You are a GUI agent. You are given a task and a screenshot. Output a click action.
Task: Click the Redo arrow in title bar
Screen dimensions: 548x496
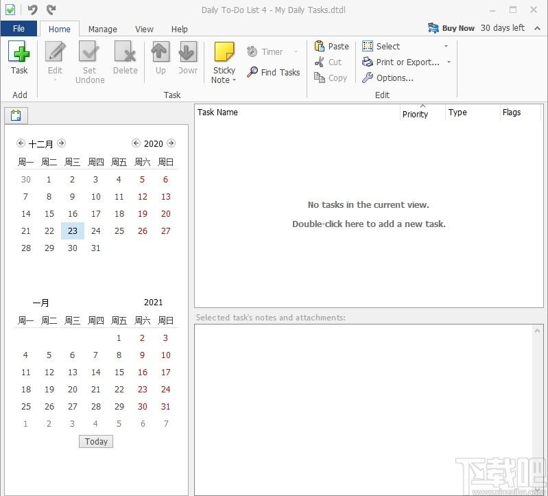[51, 10]
